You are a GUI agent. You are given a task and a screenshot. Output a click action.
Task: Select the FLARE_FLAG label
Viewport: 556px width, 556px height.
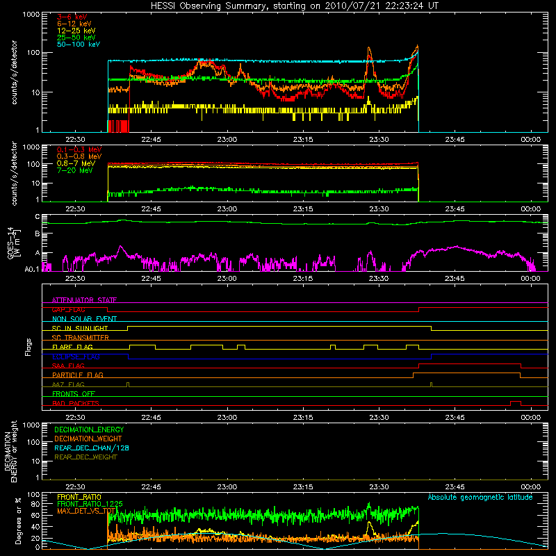[x=72, y=347]
